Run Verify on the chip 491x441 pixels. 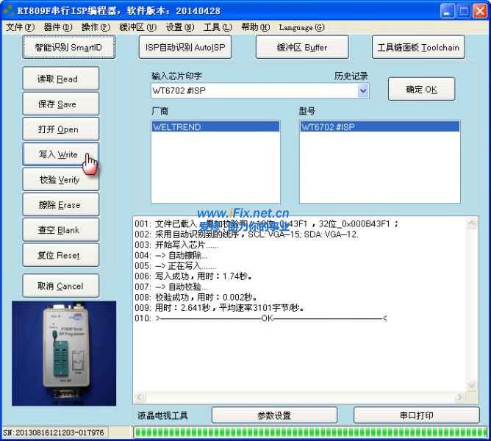pyautogui.click(x=58, y=179)
